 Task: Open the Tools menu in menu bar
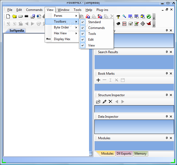click(x=77, y=10)
